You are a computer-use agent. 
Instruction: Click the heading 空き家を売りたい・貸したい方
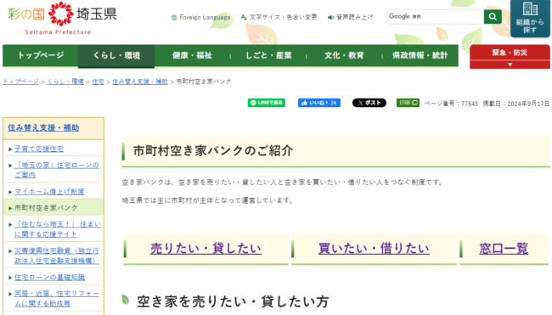tap(233, 301)
